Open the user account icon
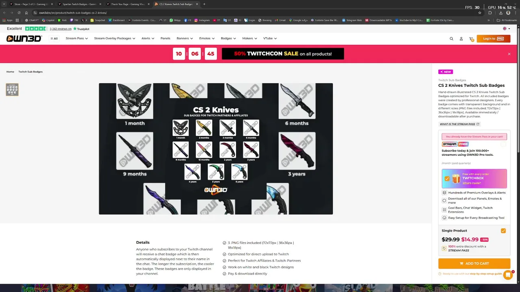Viewport: 520px width, 292px height. pyautogui.click(x=461, y=39)
